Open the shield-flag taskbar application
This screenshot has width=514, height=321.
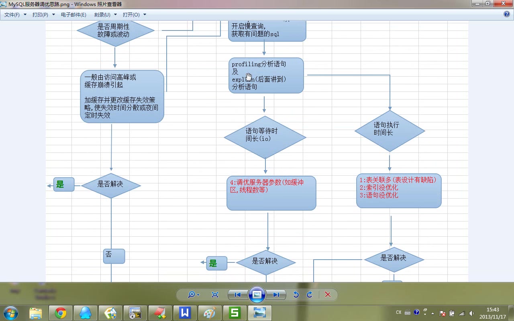point(110,313)
